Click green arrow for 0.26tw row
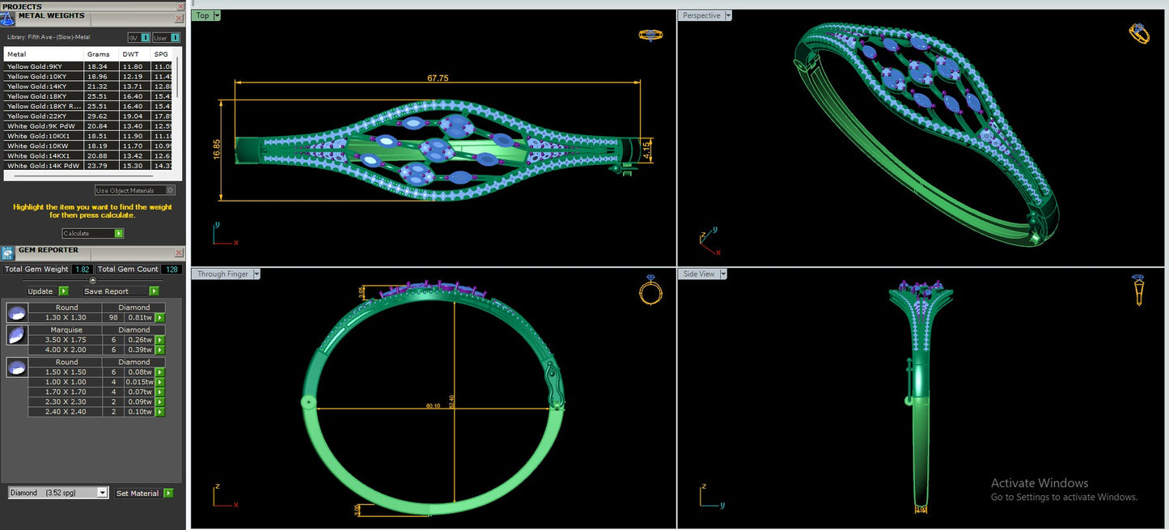This screenshot has width=1169, height=530. (160, 340)
